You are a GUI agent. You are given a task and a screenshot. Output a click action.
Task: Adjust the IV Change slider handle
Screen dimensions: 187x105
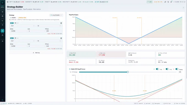pos(128,72)
